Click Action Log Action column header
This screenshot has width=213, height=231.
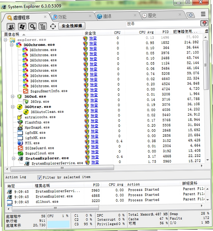click(134, 184)
